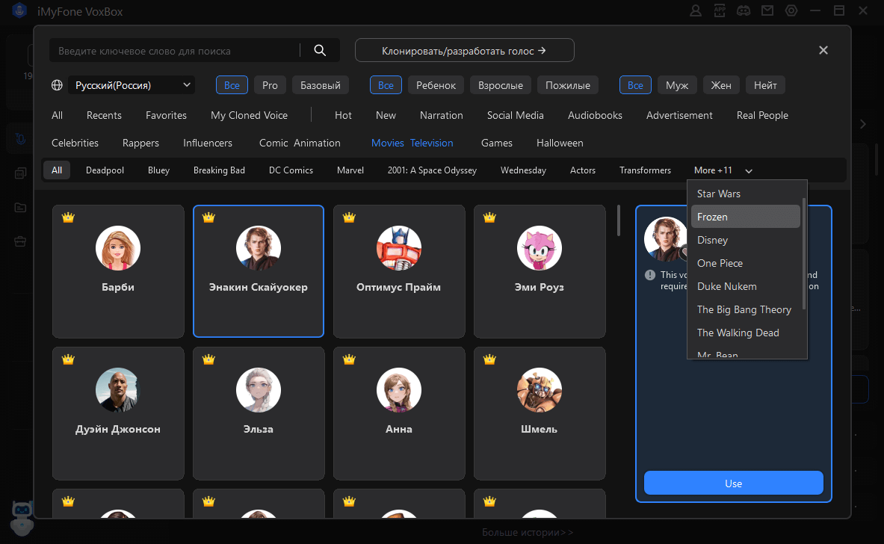884x544 pixels.
Task: Open the My Cloned Voice tab
Action: (x=249, y=115)
